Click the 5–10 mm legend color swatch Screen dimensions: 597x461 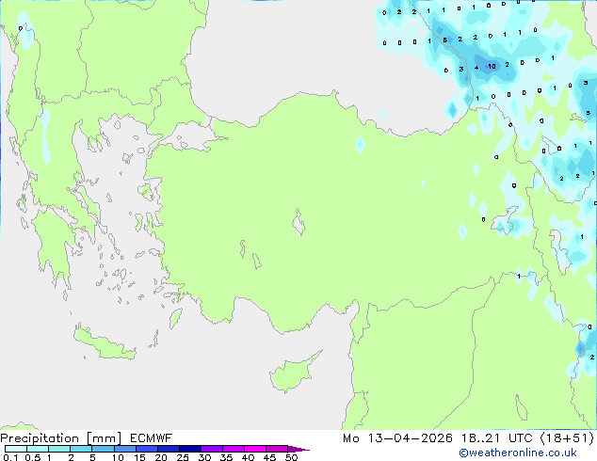(x=103, y=449)
